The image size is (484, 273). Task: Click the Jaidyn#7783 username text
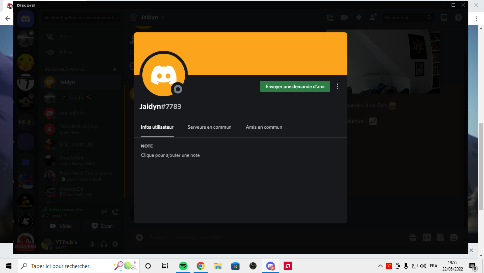(160, 106)
